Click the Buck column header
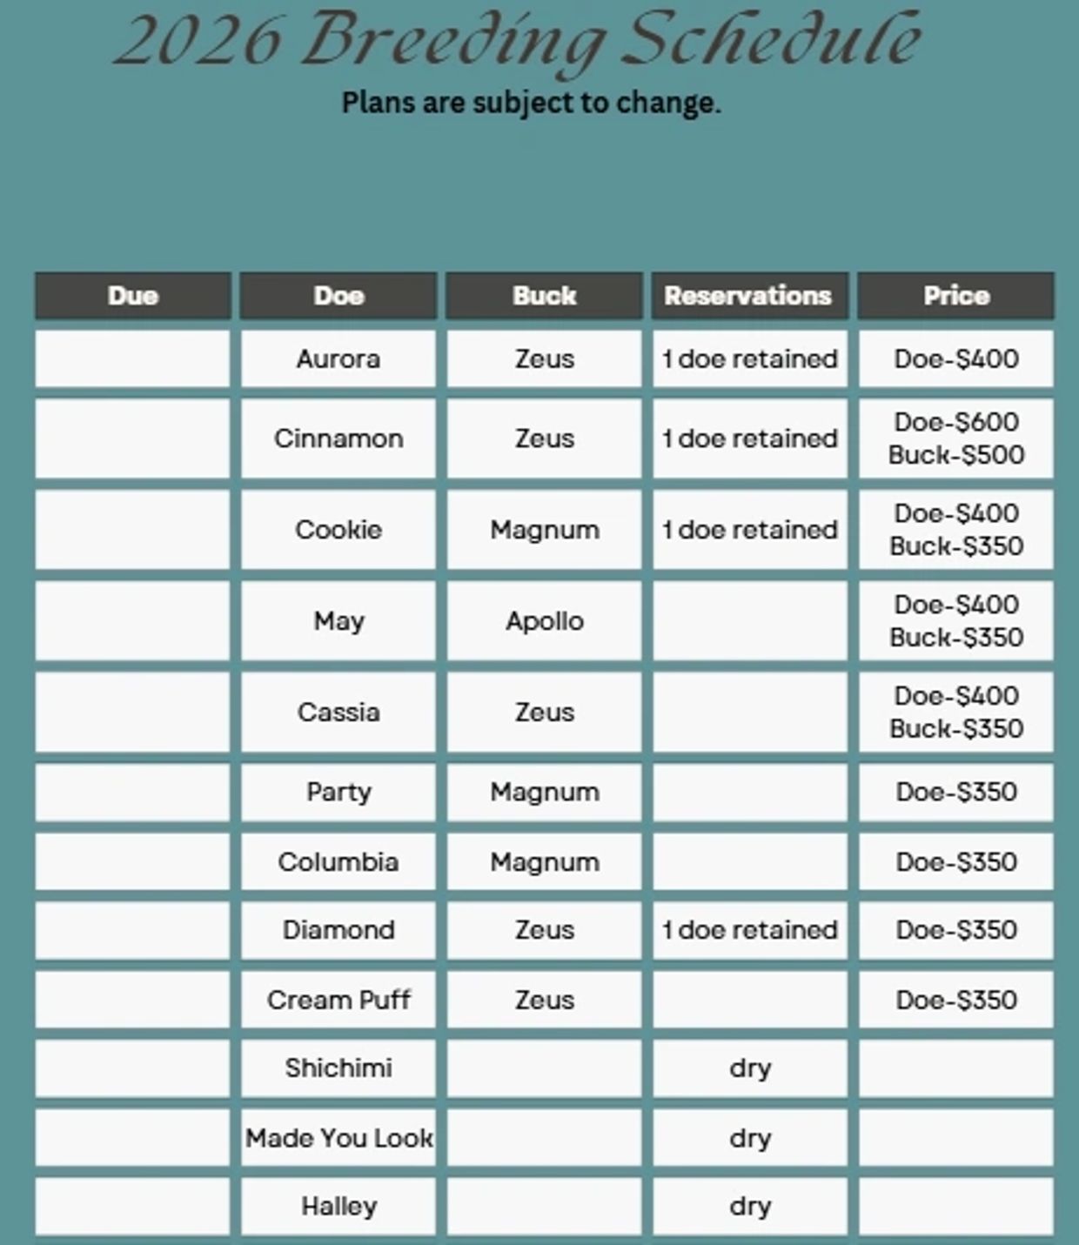Screen dimensions: 1079x1245 (x=544, y=296)
